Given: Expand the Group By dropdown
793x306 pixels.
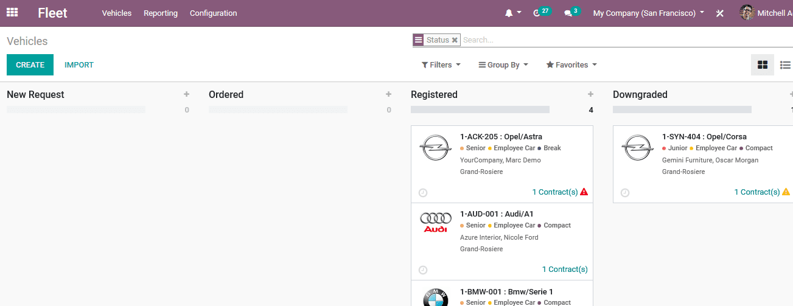Looking at the screenshot, I should click(503, 64).
